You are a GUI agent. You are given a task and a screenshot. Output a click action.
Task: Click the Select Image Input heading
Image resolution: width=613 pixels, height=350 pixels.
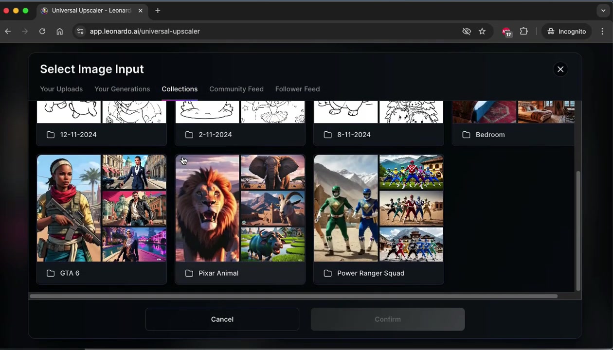point(92,69)
